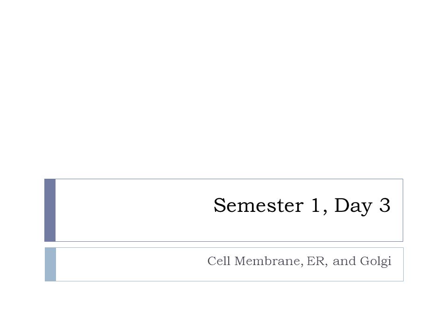Place cursor on the word 'Day'
Screen dimensions: 448x336
(x=353, y=206)
